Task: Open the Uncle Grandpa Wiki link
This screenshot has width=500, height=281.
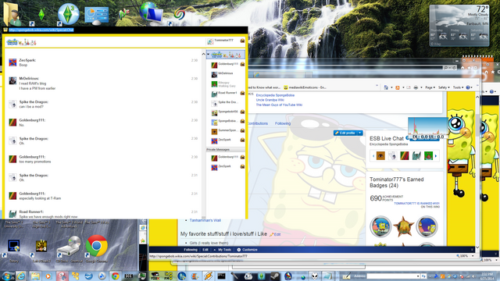Action: click(x=270, y=100)
